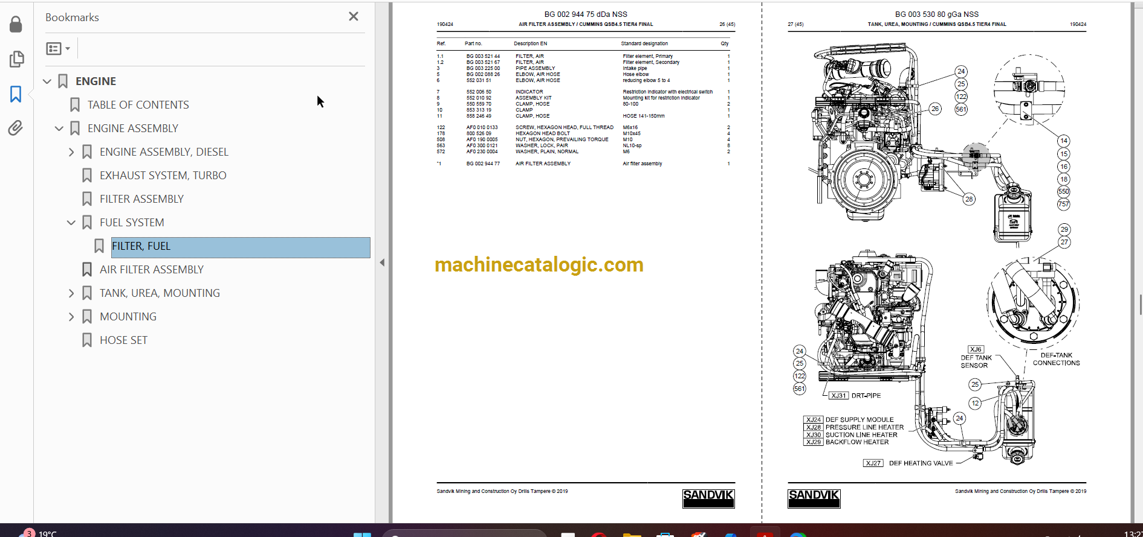Click 'DEF HEATING VALVE' diagram label
Viewport: 1143px width, 537px height.
[x=921, y=463]
